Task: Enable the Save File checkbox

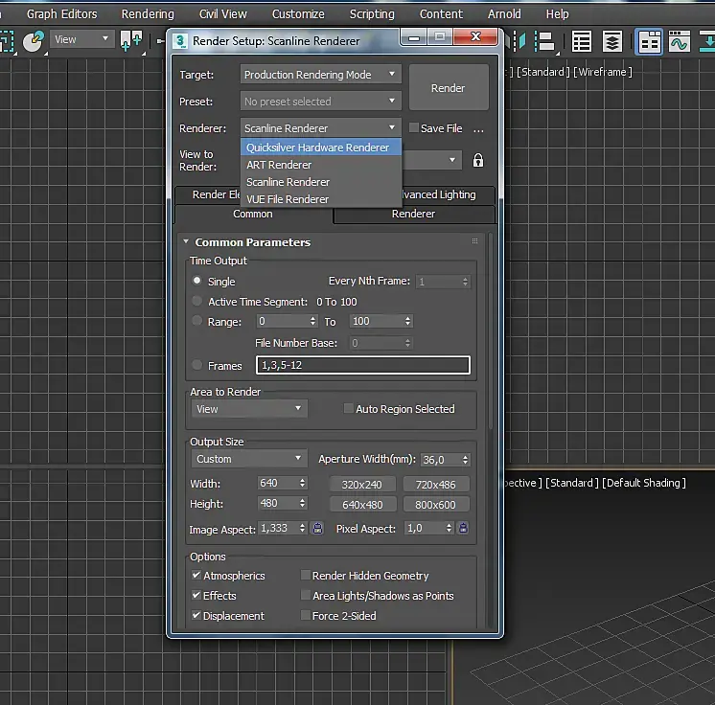Action: pos(414,128)
